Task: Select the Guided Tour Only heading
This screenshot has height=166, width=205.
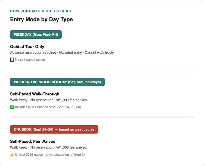Action: [x=27, y=47]
